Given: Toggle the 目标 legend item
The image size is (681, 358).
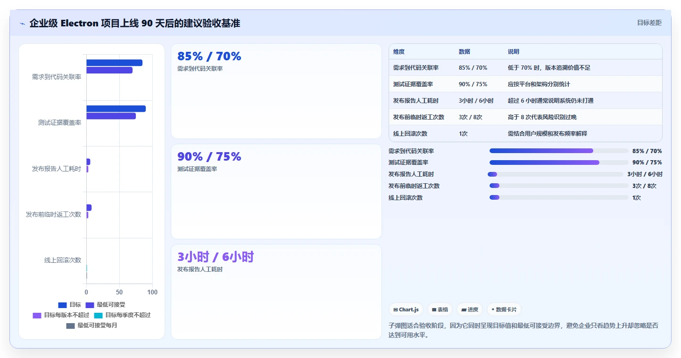Looking at the screenshot, I should click(69, 305).
